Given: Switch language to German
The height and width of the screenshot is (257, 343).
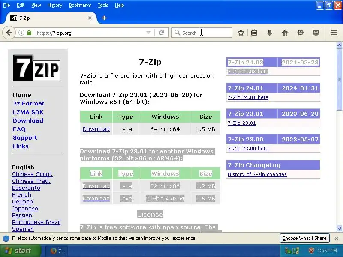Looking at the screenshot, I should (23, 201).
